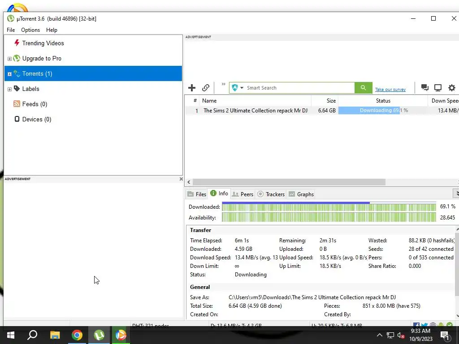This screenshot has height=344, width=459.
Task: Switch to the Graphs tab
Action: coord(302,194)
